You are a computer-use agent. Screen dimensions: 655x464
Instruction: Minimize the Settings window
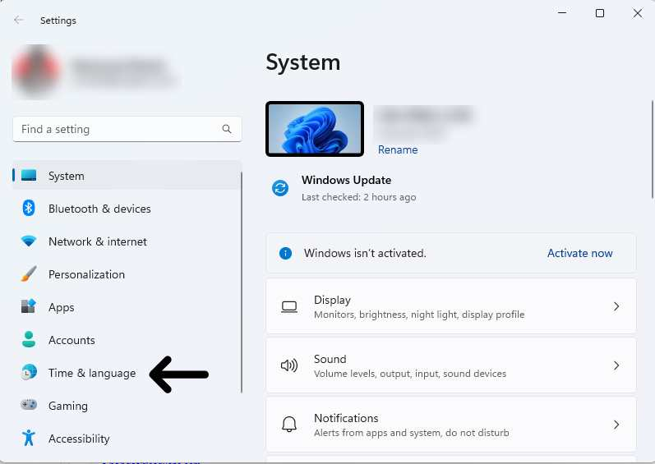[562, 13]
